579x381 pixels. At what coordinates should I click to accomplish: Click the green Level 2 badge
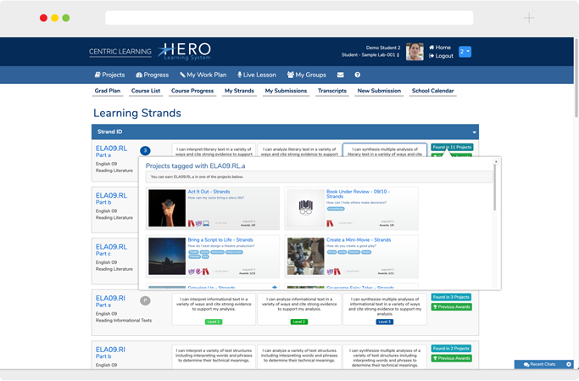[x=299, y=322]
